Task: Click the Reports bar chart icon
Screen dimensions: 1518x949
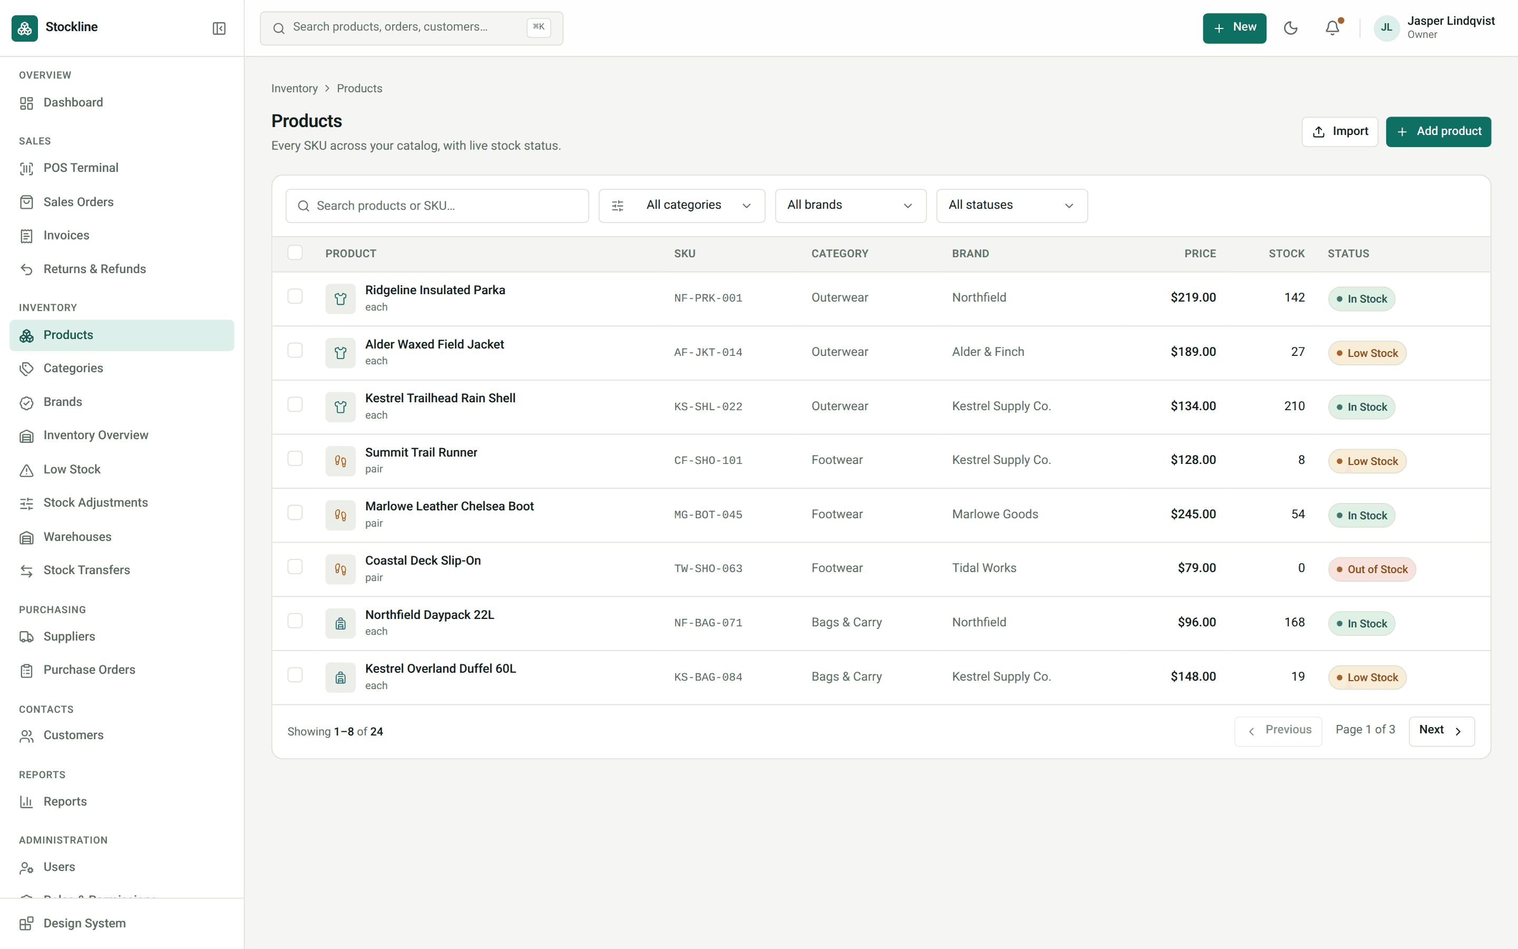Action: [26, 802]
